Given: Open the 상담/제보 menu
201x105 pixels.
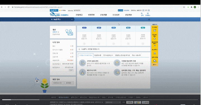Looking at the screenshot, I should pyautogui.click(x=128, y=15).
